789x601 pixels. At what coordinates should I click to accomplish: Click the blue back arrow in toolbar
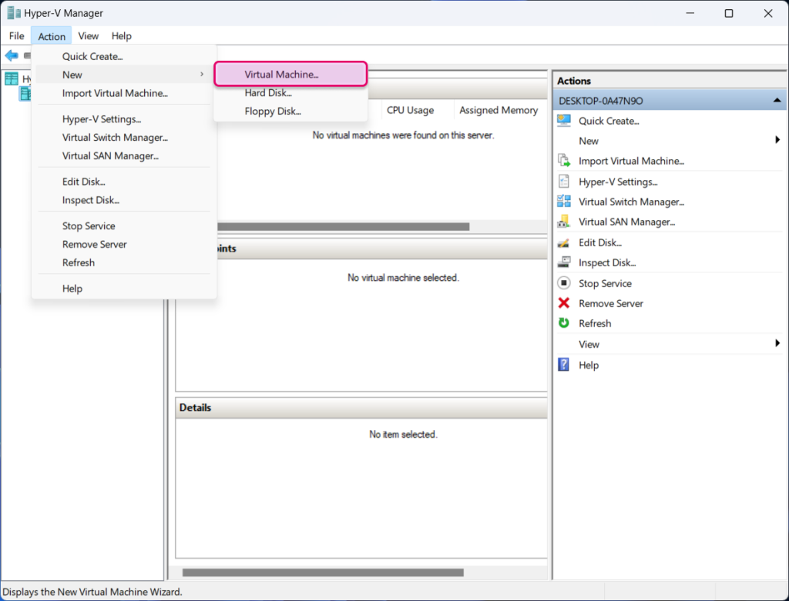[x=11, y=55]
